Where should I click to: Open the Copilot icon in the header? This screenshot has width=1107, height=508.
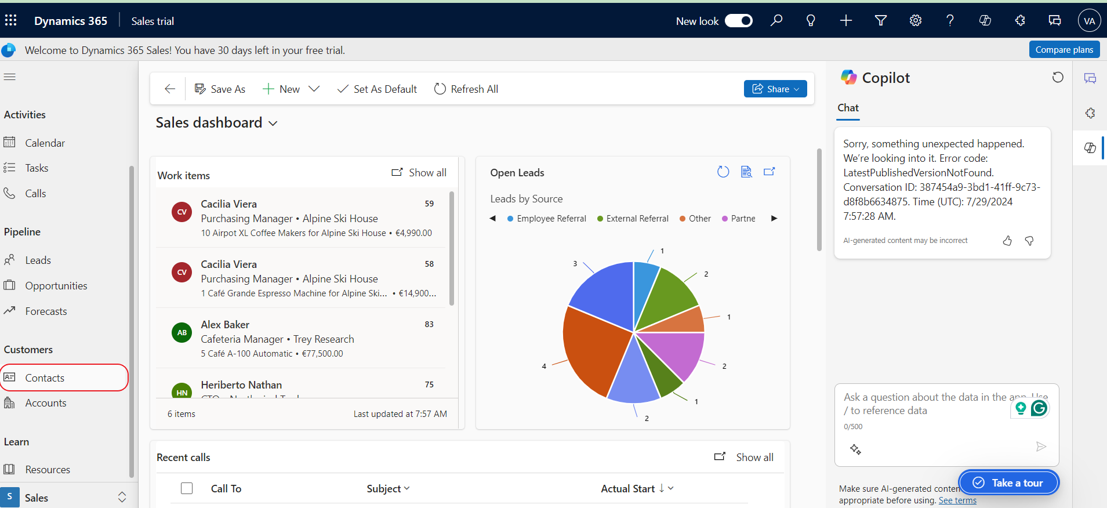(x=985, y=21)
